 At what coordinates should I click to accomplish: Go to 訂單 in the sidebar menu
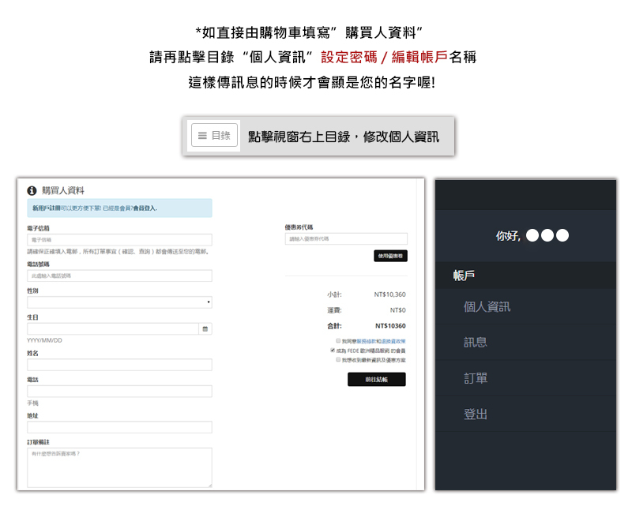click(x=475, y=378)
